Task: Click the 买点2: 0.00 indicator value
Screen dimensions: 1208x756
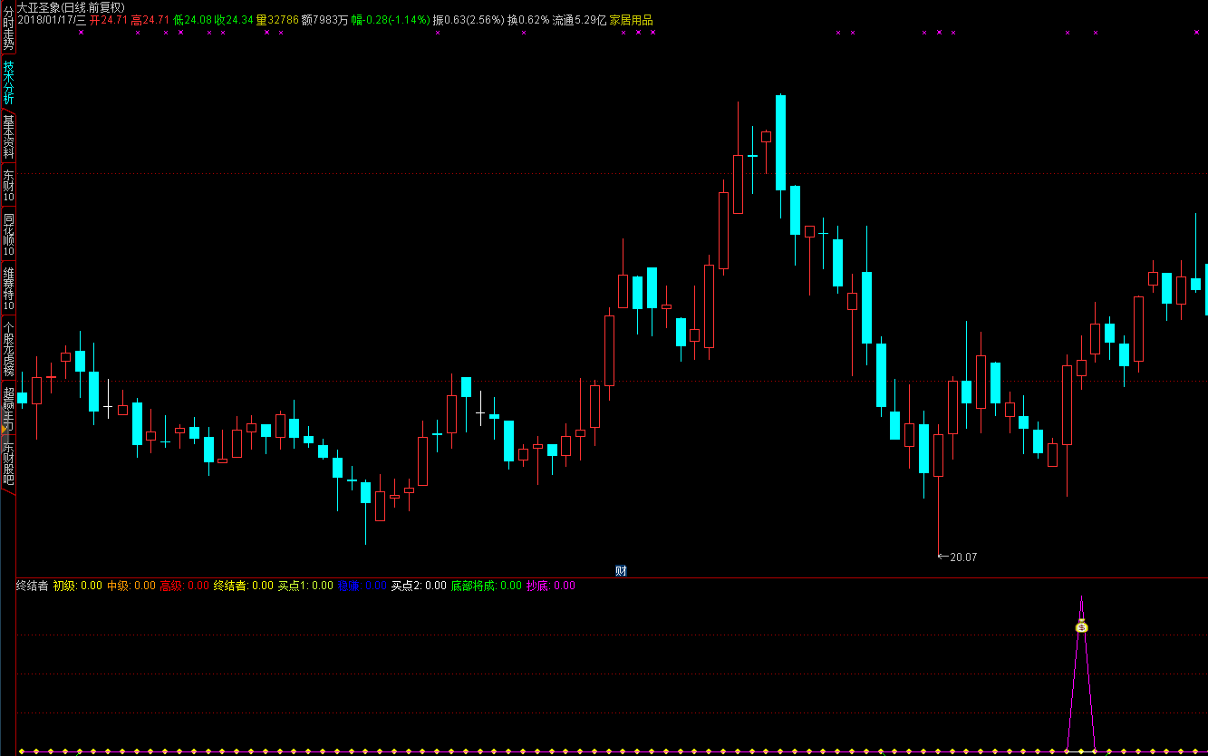Action: tap(419, 586)
